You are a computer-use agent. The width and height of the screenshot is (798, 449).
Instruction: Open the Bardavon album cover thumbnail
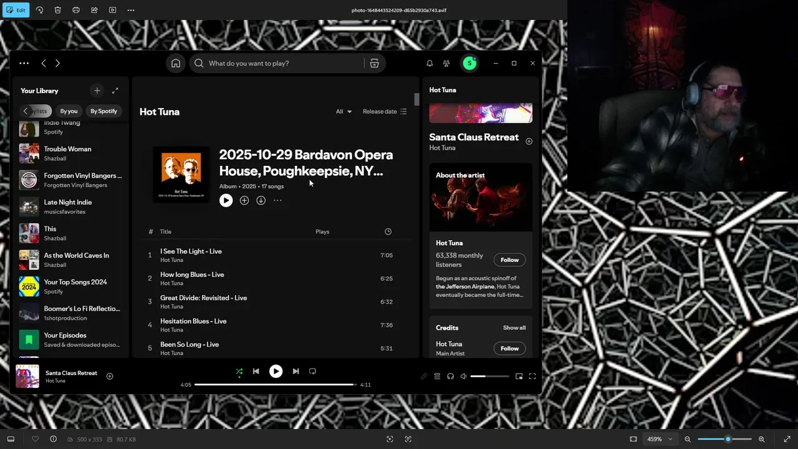[x=181, y=174]
